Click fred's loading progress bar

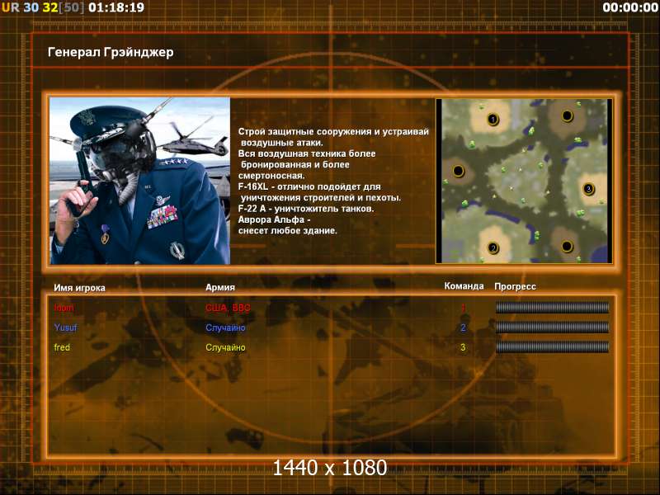click(552, 346)
